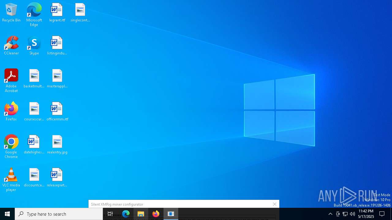
Task: Select coursescar... image file
Action: 34,112
